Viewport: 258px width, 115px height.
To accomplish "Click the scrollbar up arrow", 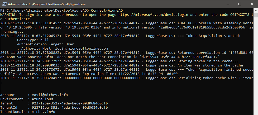I will (x=256, y=10).
